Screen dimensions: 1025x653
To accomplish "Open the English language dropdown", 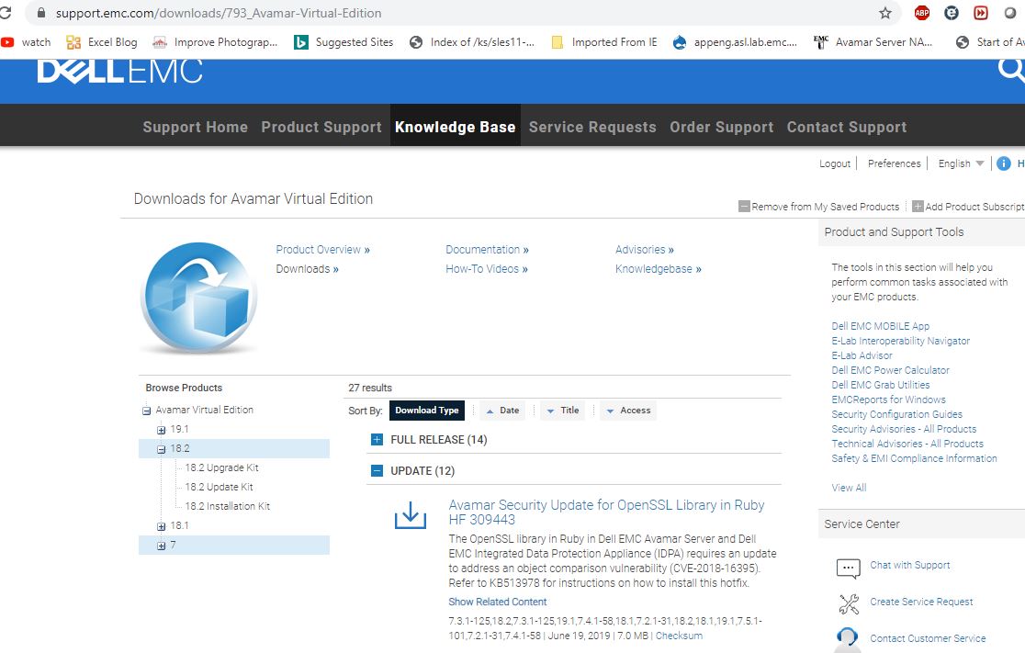I will 961,163.
